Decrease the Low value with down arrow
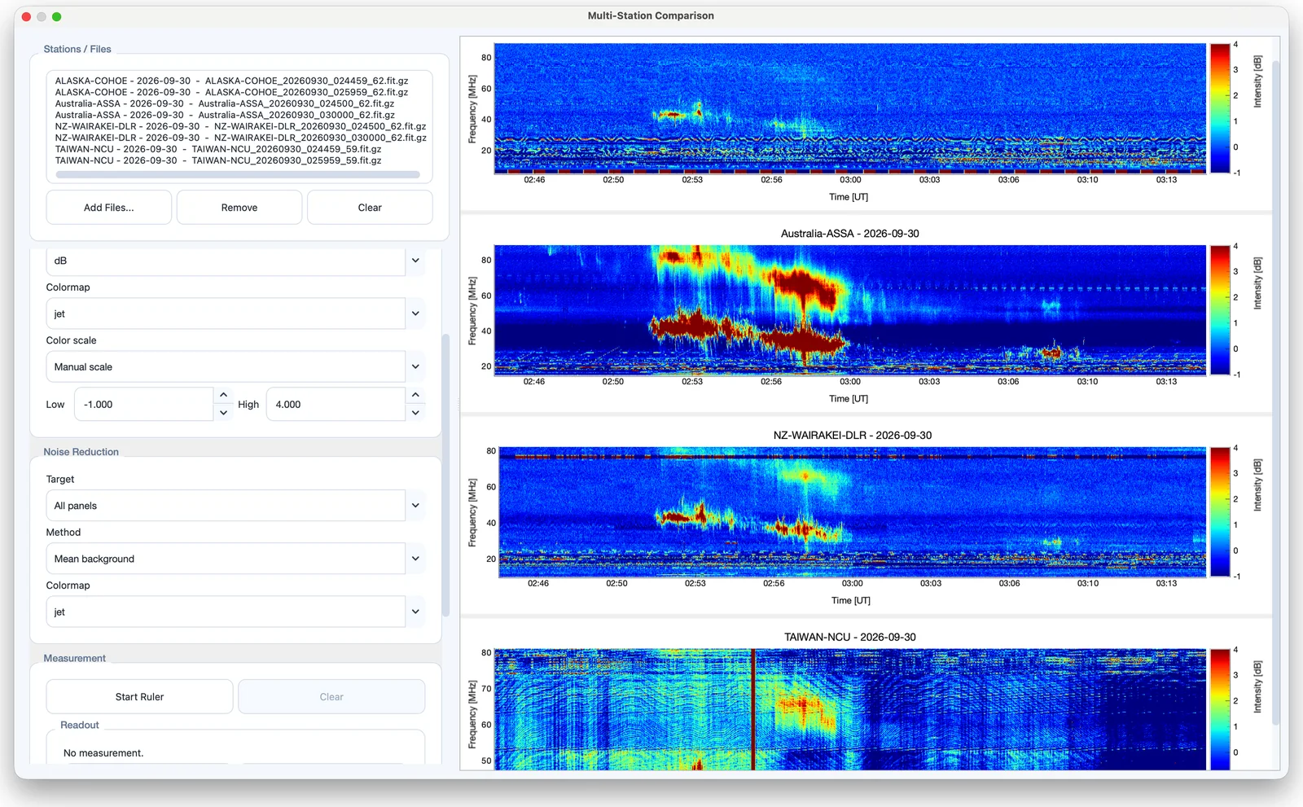The image size is (1303, 807). (x=223, y=413)
